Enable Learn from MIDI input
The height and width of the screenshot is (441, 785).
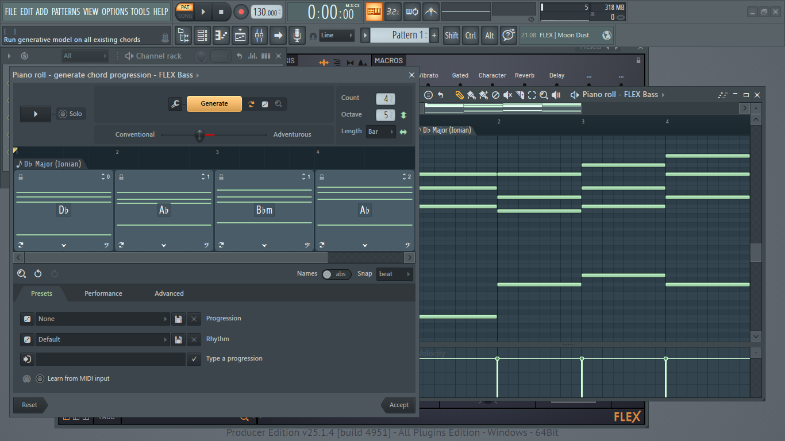40,378
